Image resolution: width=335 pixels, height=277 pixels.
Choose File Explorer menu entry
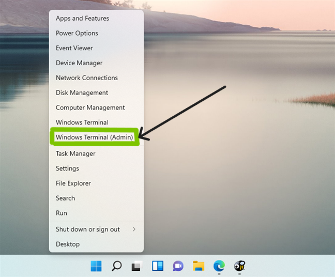point(96,183)
